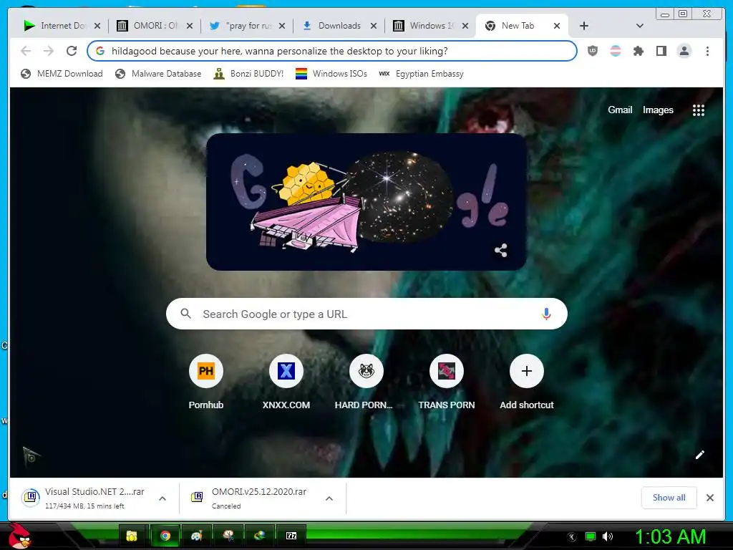This screenshot has width=733, height=550.
Task: Open the uBlock Origin shield extension
Action: pyautogui.click(x=592, y=51)
